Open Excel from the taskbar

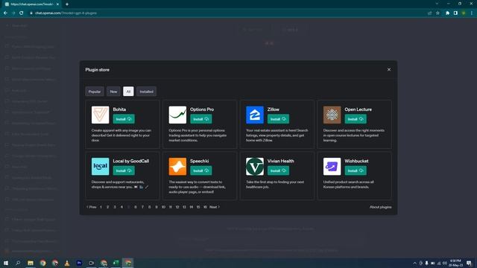pos(116,263)
